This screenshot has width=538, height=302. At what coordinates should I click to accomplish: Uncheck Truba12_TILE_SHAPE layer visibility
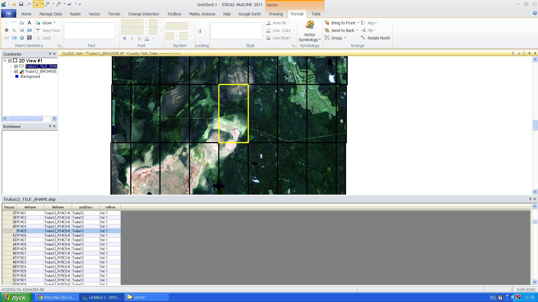16,66
